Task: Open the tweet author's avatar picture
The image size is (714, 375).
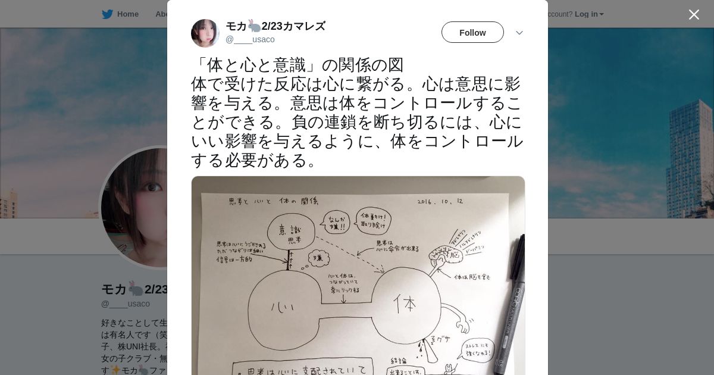Action: point(205,33)
